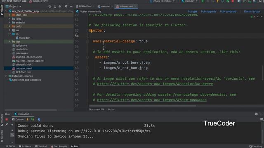Open the from-packages flutter.dev link
The height and width of the screenshot is (148, 264).
[x=152, y=100]
